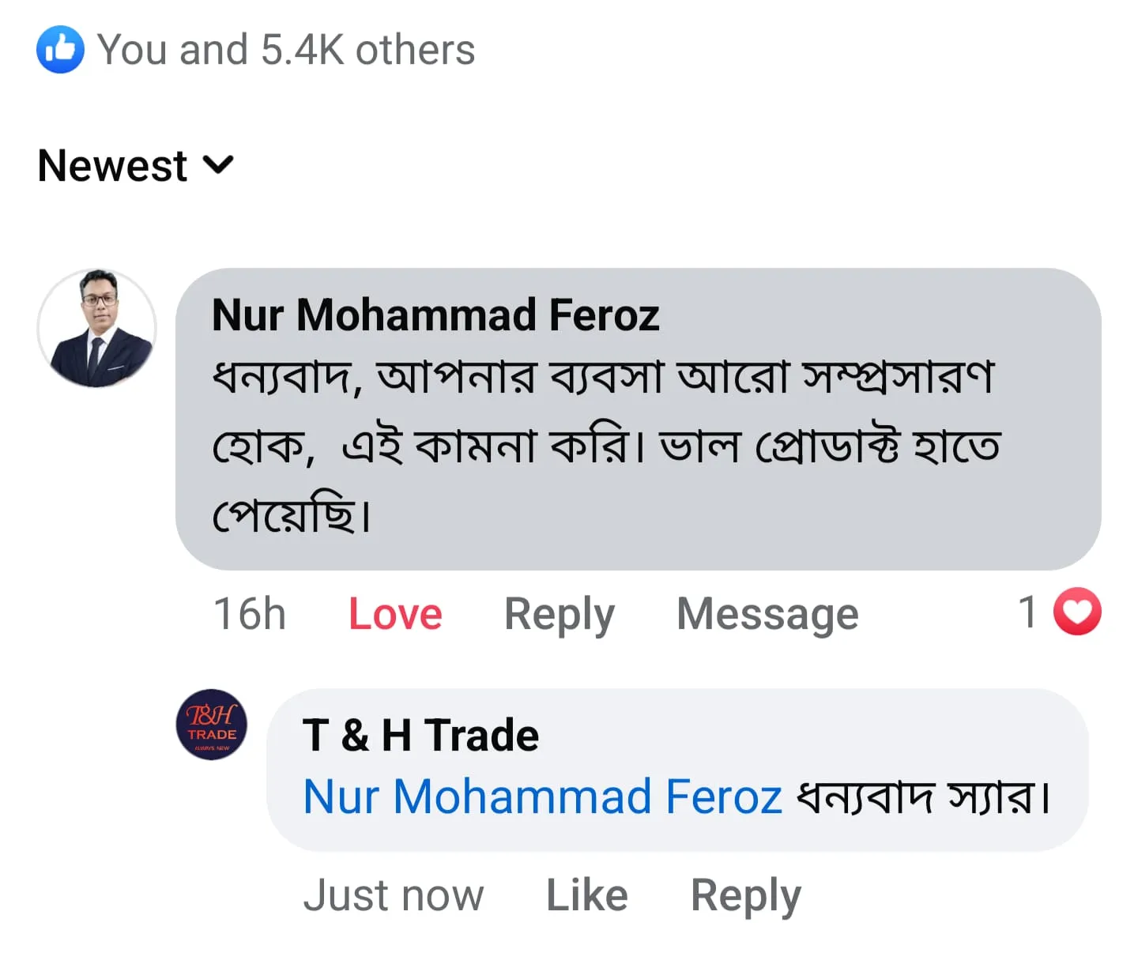Click the chevron arrow beside Newest
This screenshot has height=964, width=1138.
[x=219, y=164]
